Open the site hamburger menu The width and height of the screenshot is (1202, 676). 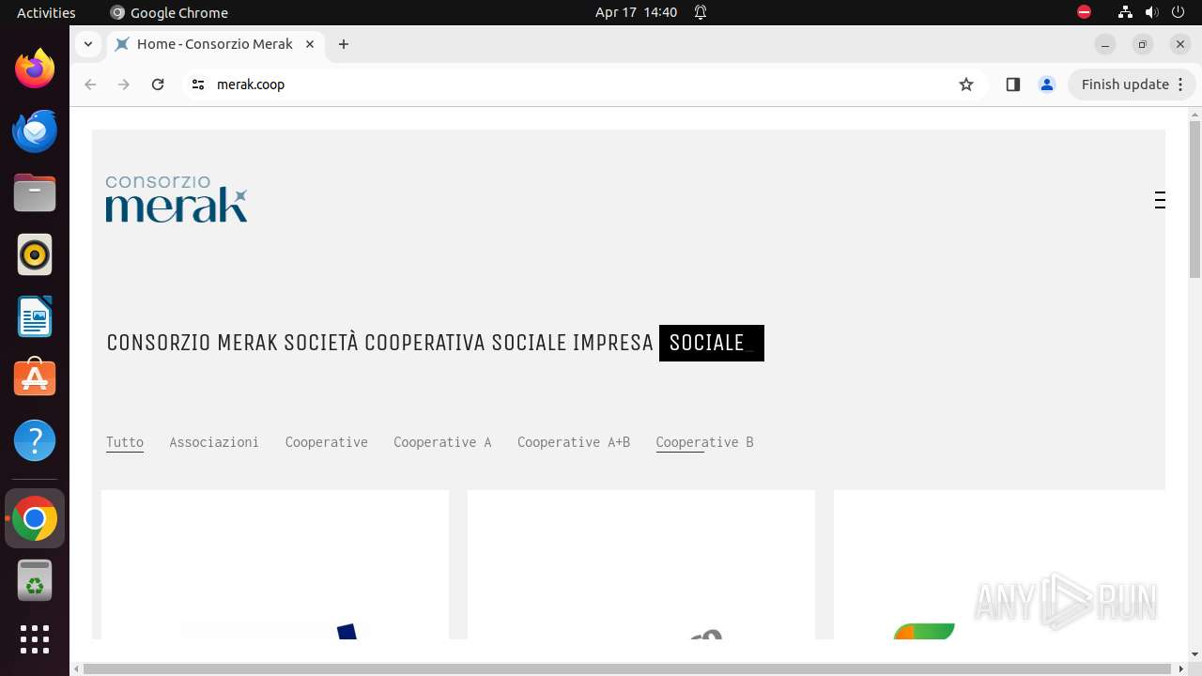click(x=1160, y=200)
